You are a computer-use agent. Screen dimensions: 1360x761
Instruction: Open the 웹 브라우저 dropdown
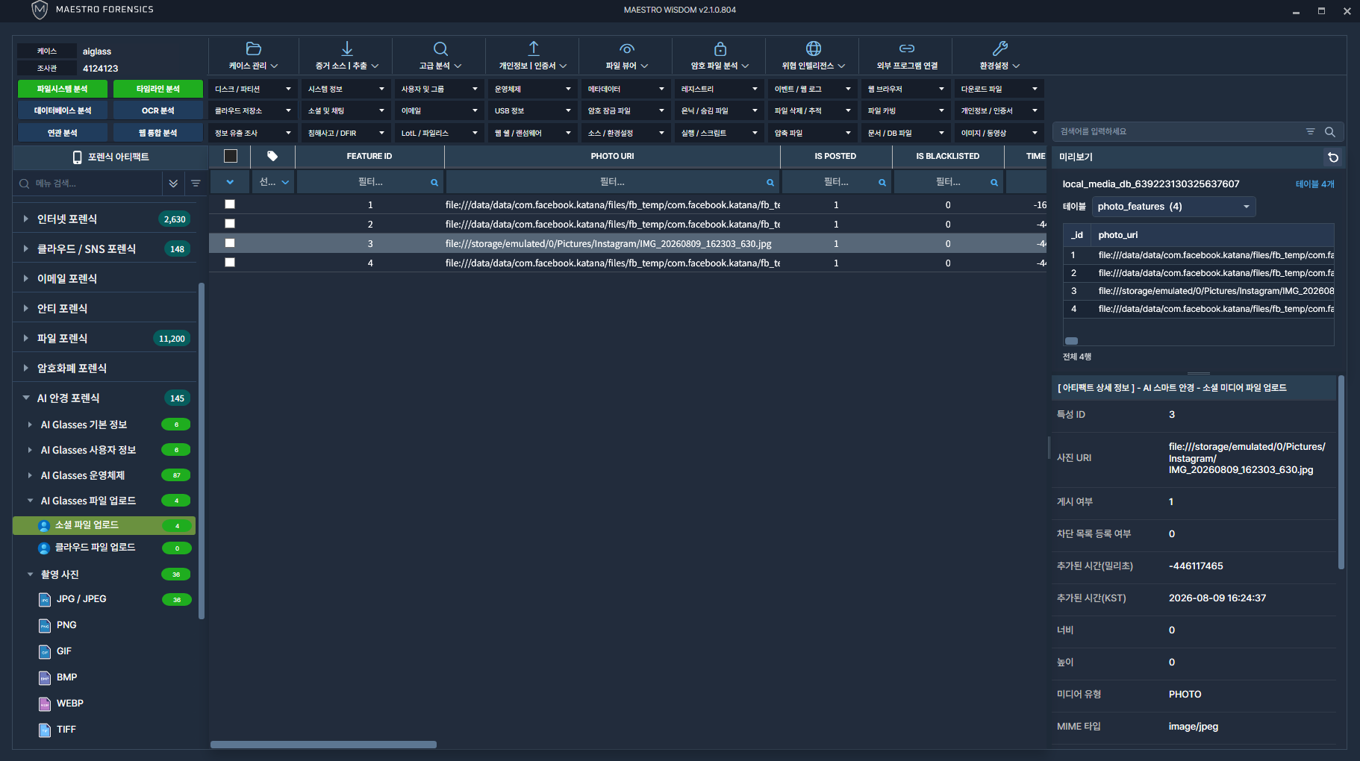tap(906, 89)
